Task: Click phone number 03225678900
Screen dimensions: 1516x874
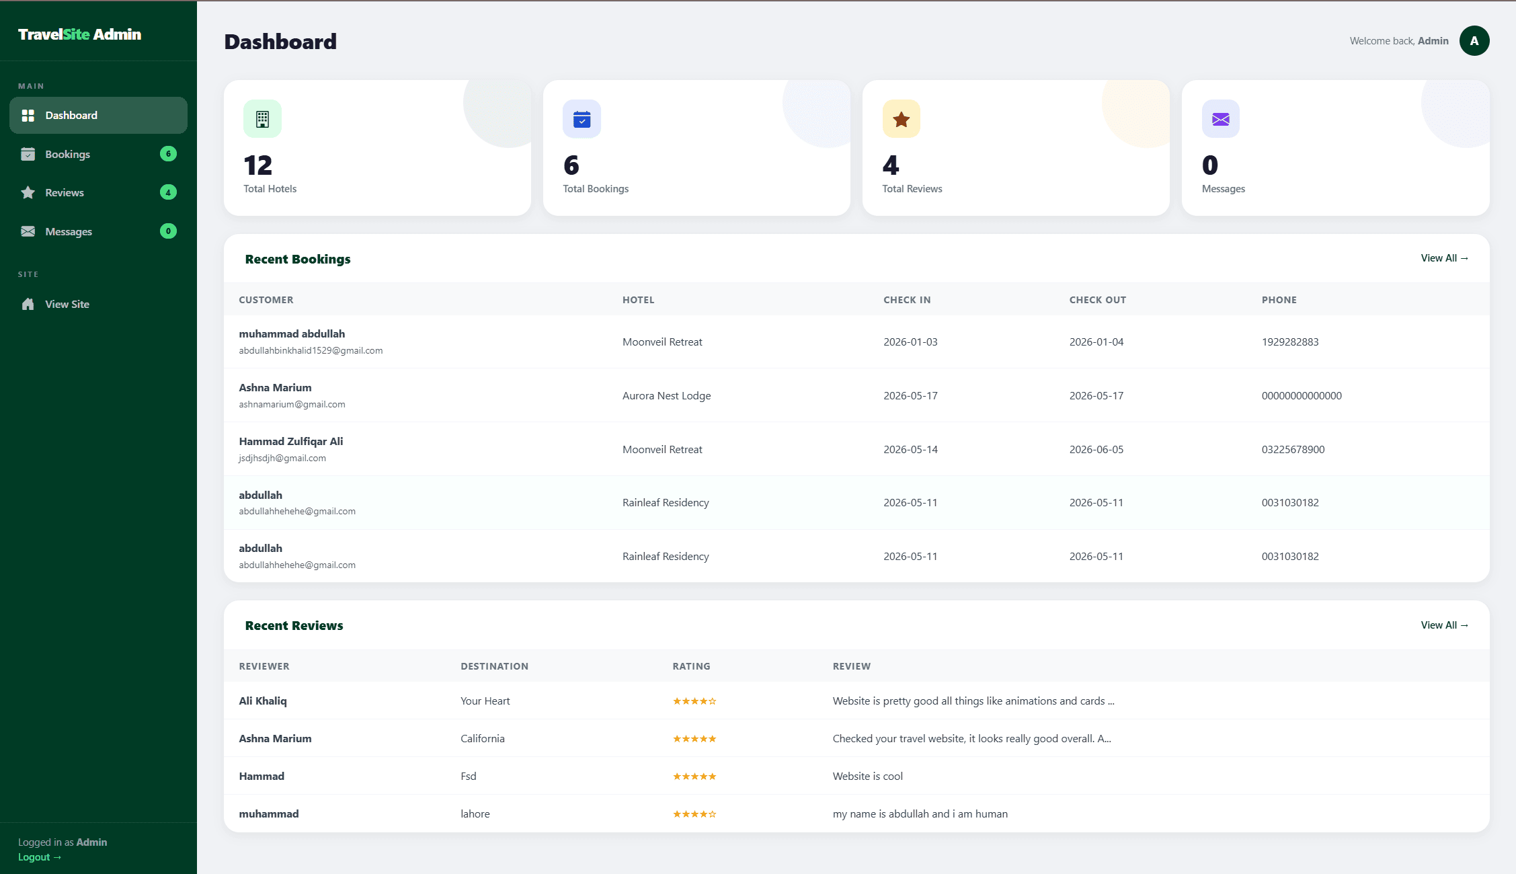Action: point(1293,449)
